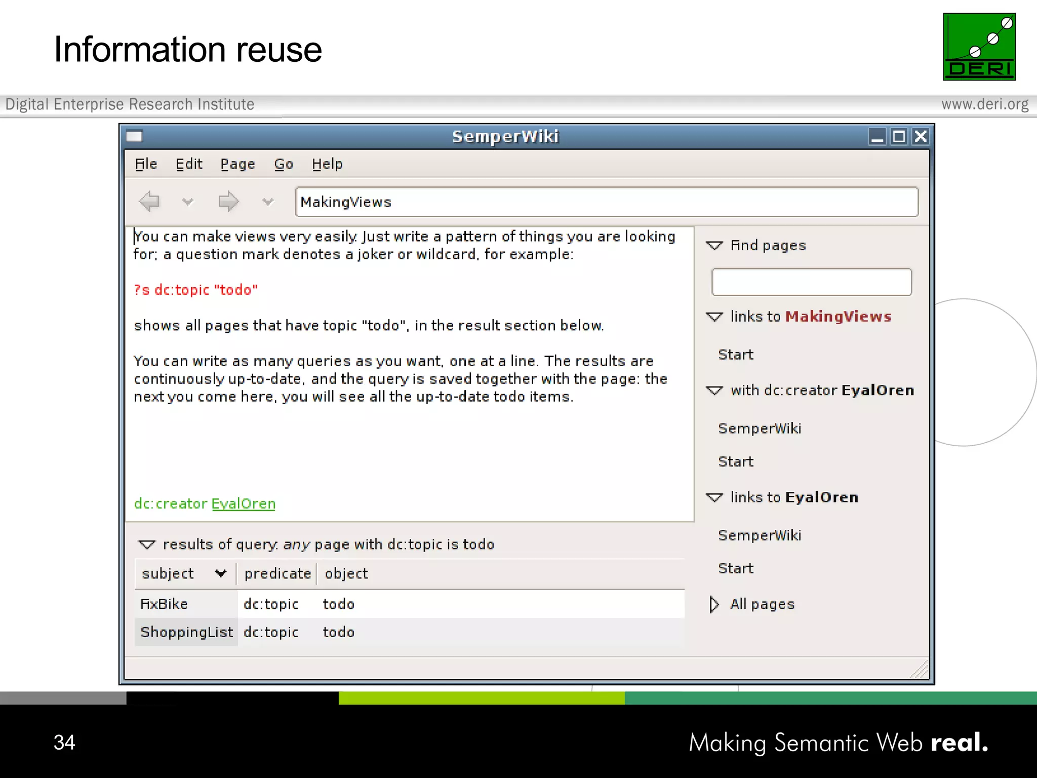Click the red query line ?s dc:topic "todo"
Screen dimensions: 1037x778
[x=195, y=290]
